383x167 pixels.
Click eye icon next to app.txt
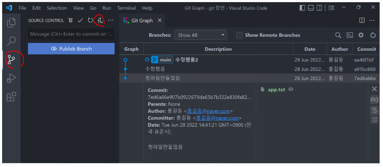[x=291, y=89]
